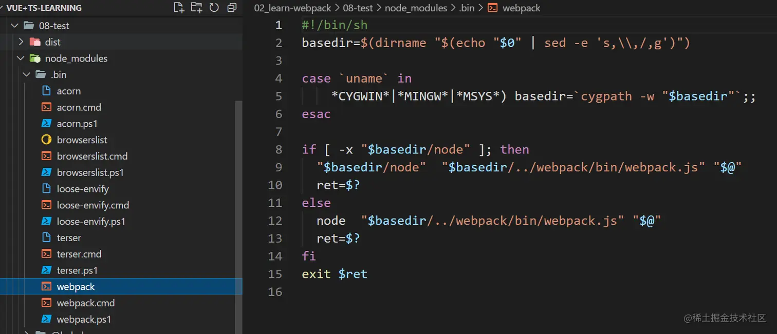Screen dimensions: 777x334
Task: Open terser.ps1 in the tree
Action: coord(77,270)
